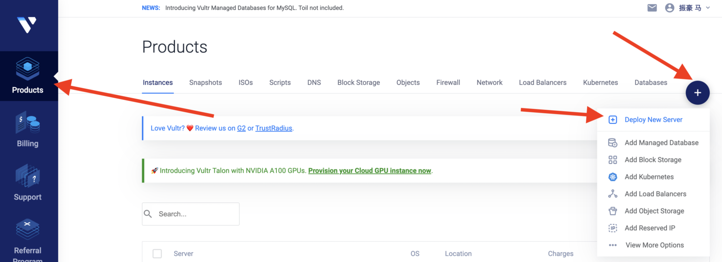Click the mail envelope icon
Screen dimensions: 722x262
tap(652, 8)
